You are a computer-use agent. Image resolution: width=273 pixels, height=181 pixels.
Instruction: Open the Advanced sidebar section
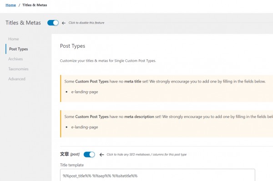(x=17, y=79)
